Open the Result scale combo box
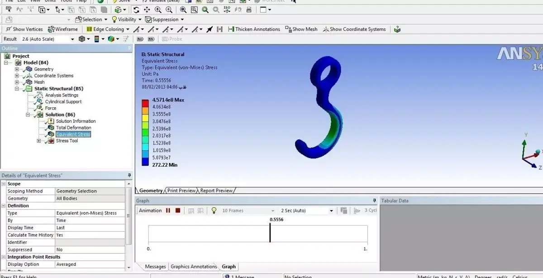The height and width of the screenshot is (278, 543). point(48,39)
